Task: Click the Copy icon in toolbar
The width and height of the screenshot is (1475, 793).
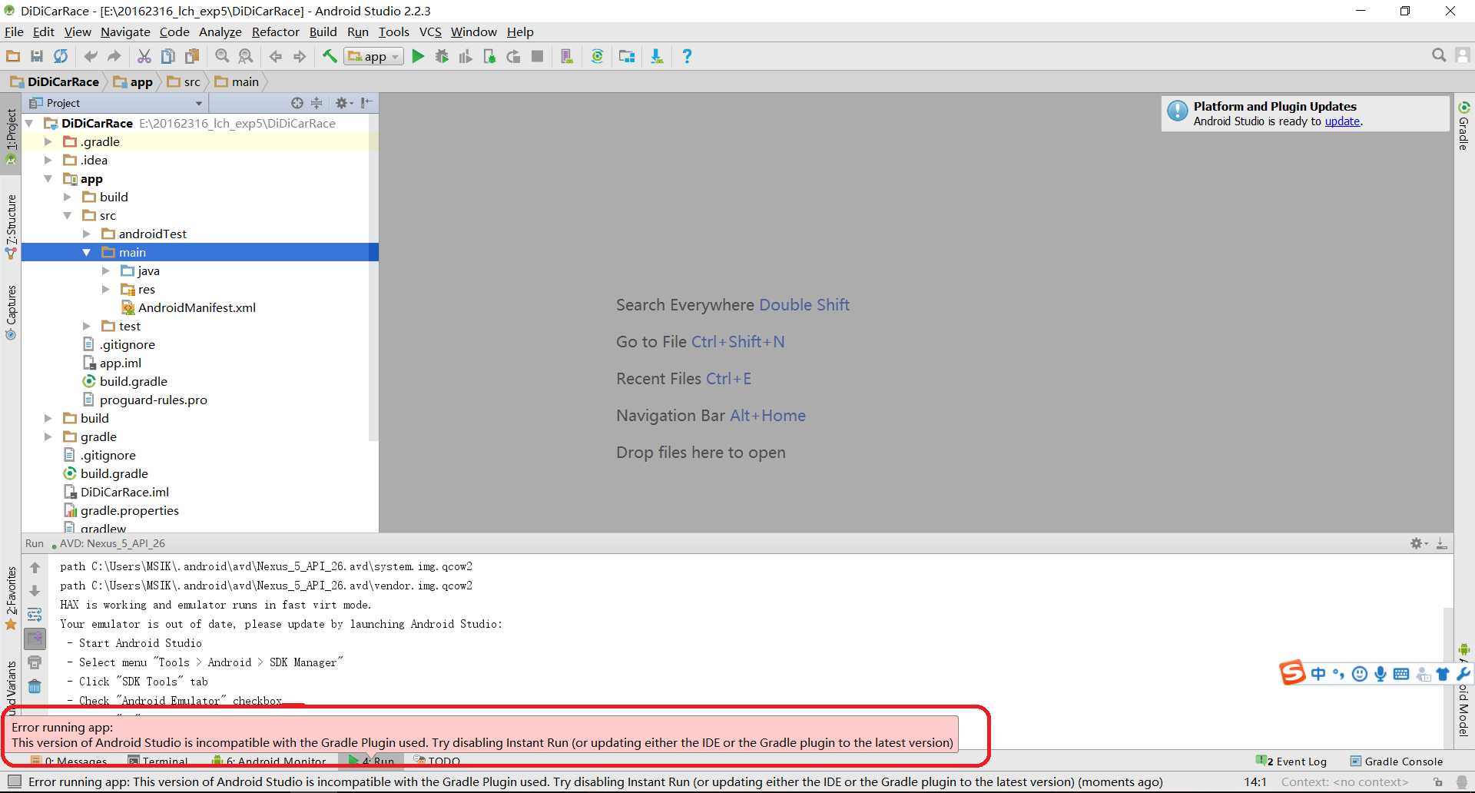Action: tap(168, 56)
